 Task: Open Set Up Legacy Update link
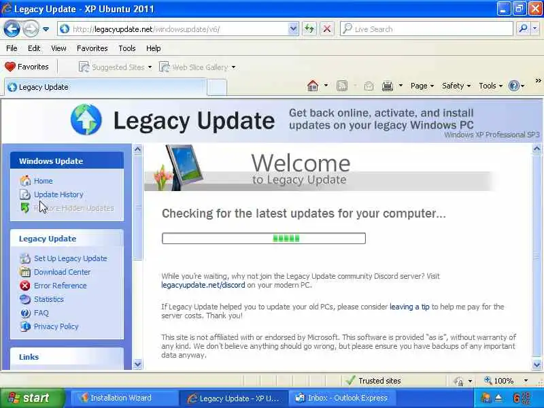[71, 258]
